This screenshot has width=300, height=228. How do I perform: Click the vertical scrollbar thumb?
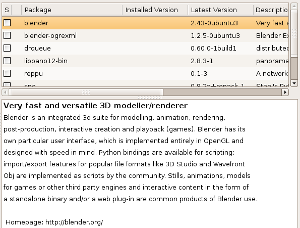click(294, 33)
